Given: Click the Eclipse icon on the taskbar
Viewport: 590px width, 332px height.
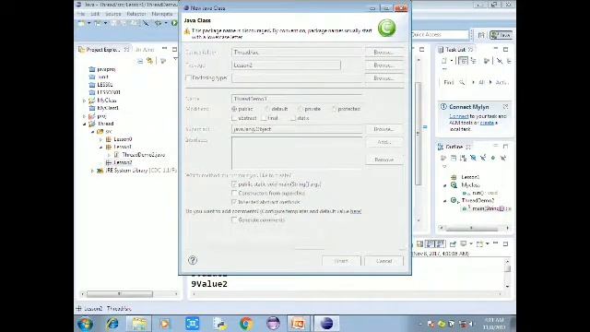Looking at the screenshot, I should pos(326,324).
